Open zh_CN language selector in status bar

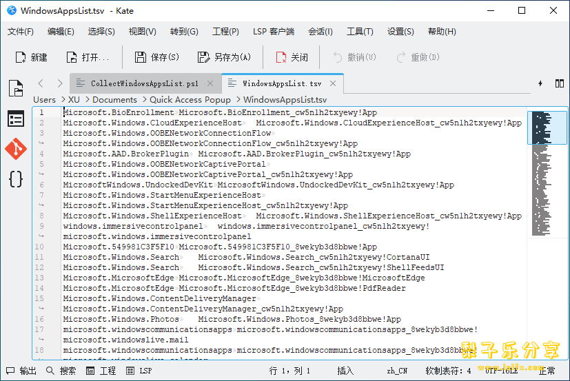(x=397, y=371)
